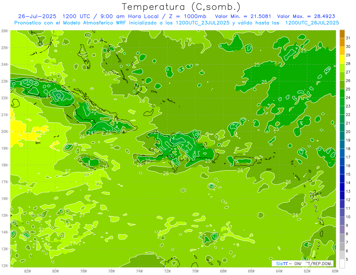Click the green legend swatch between 24 and 25
Image resolution: width=356 pixels, height=275 pixels.
tap(342, 93)
